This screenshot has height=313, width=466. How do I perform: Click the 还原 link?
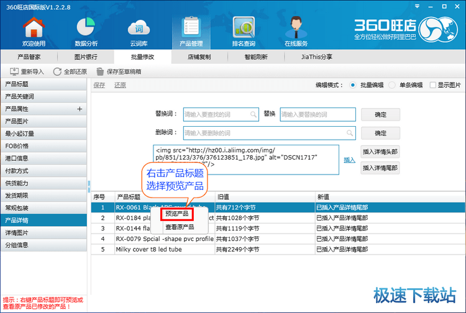point(120,85)
